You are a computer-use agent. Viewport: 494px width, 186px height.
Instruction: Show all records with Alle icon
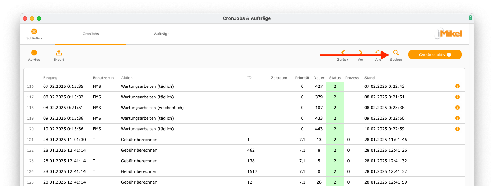[378, 53]
